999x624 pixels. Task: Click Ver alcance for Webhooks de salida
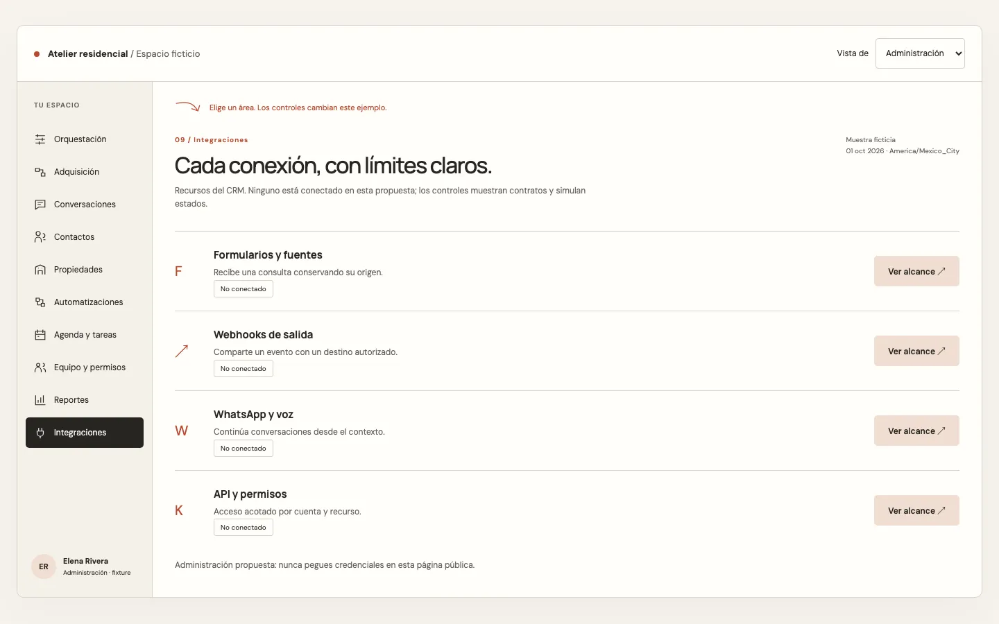(x=916, y=351)
